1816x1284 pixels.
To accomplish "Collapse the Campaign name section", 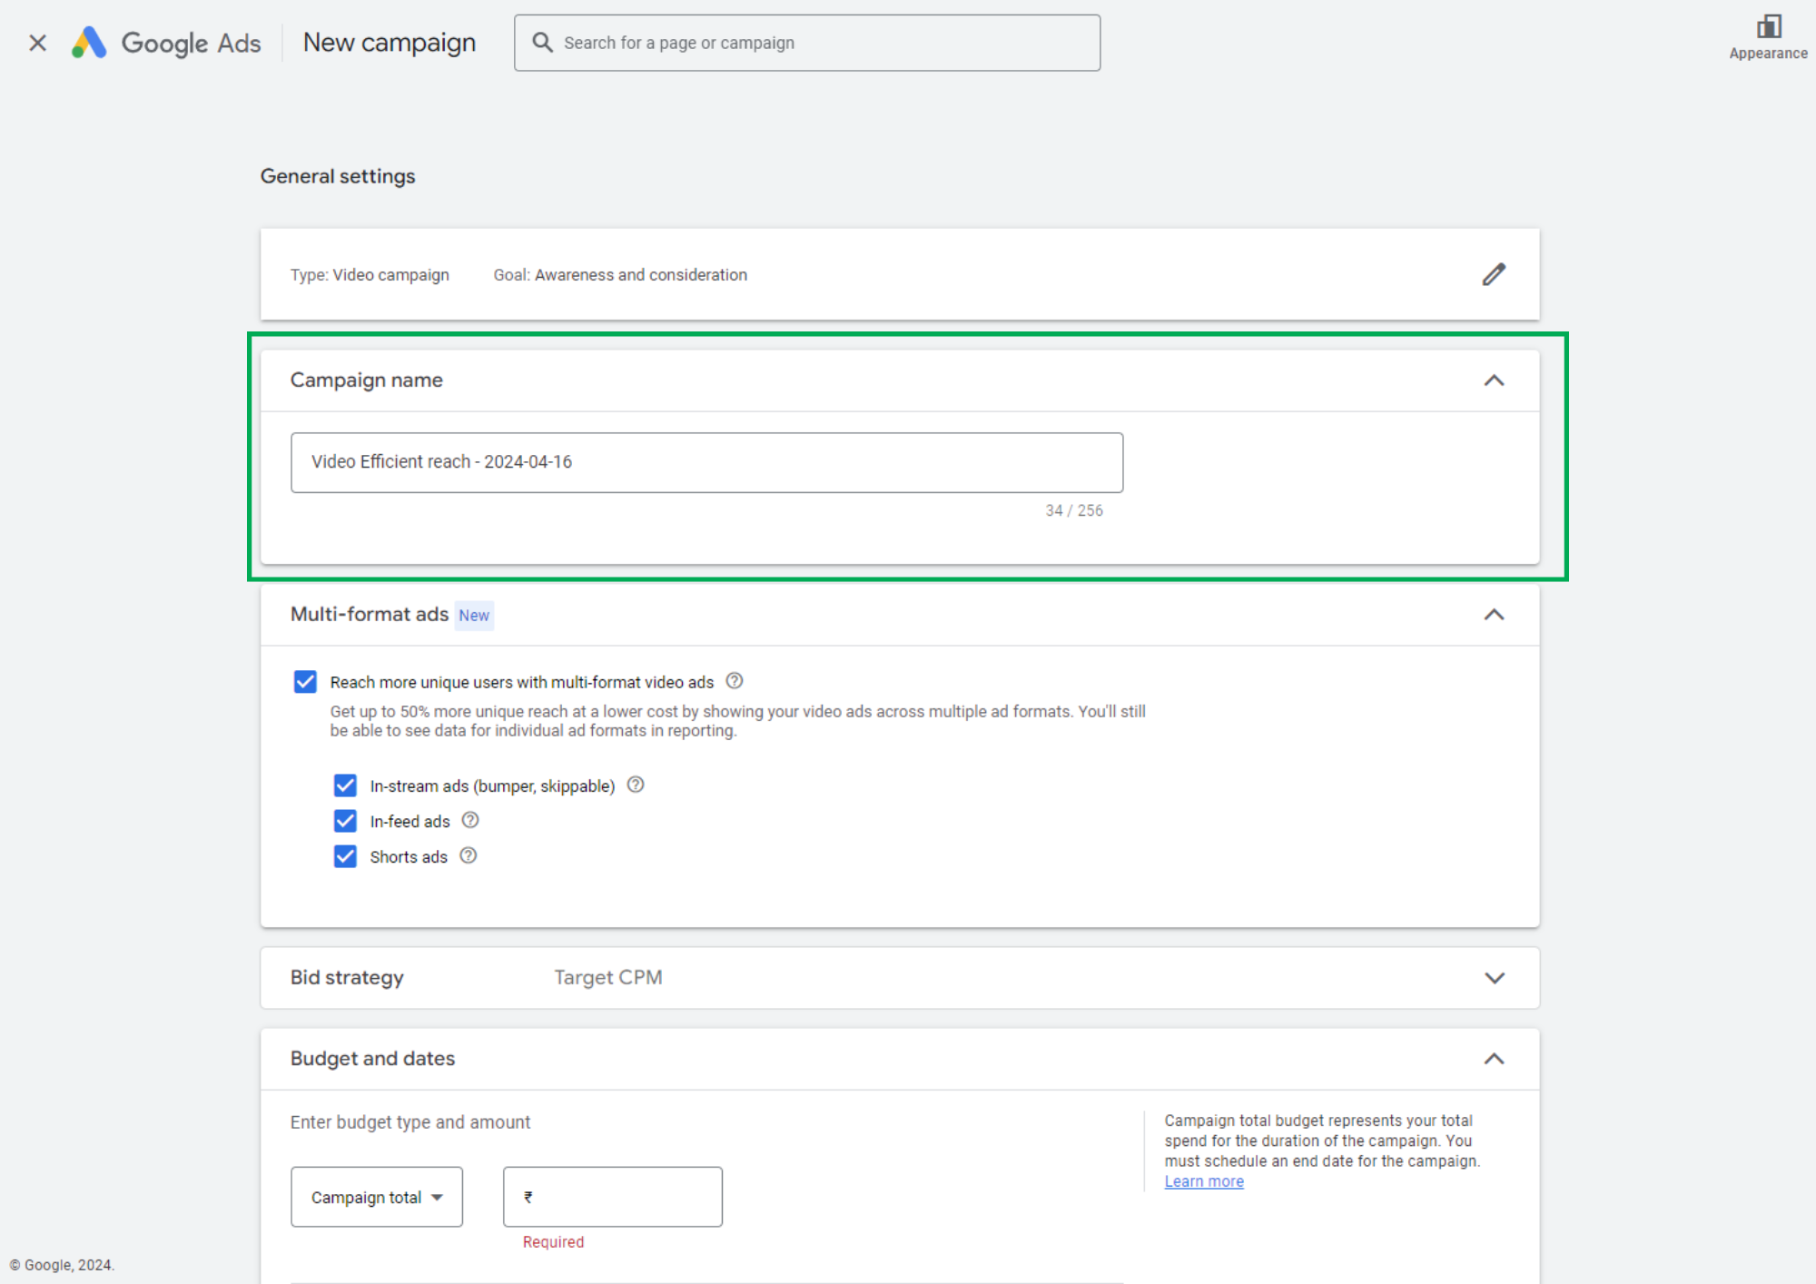I will [1494, 380].
